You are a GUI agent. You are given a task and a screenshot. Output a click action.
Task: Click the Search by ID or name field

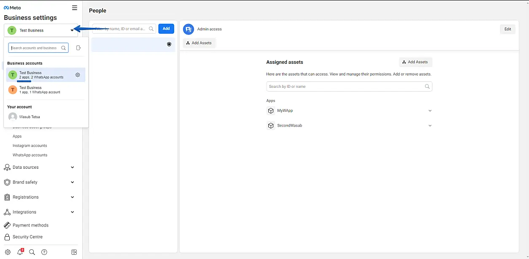(346, 86)
